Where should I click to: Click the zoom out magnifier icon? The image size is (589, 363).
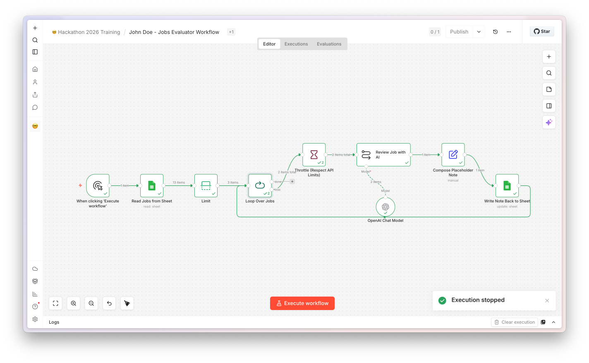pyautogui.click(x=91, y=303)
